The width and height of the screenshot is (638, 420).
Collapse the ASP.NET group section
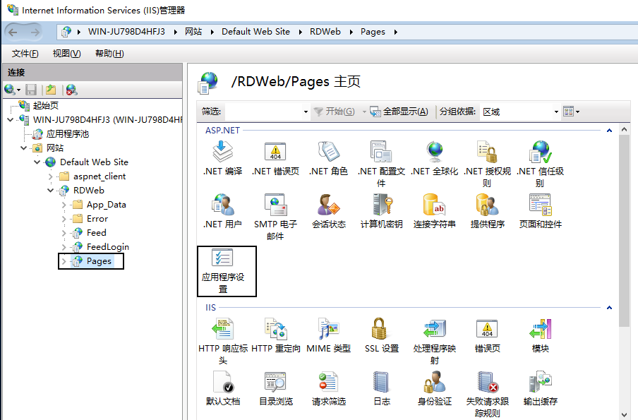click(x=608, y=131)
